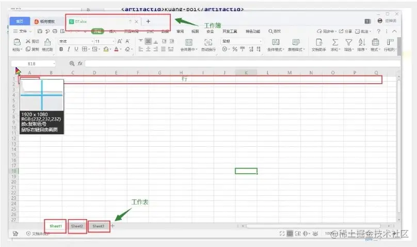
Task: Click the Cut (剪切) scissors icon
Action: [28, 41]
